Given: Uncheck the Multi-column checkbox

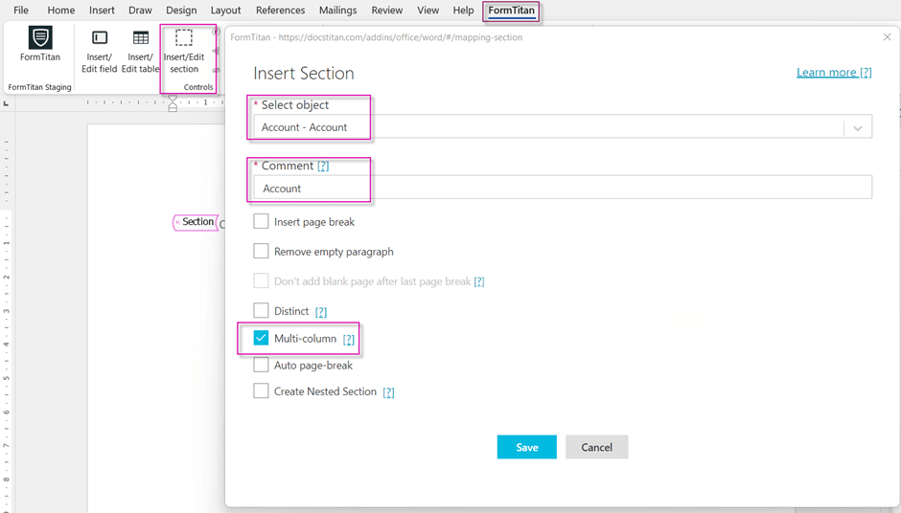Looking at the screenshot, I should pyautogui.click(x=261, y=339).
